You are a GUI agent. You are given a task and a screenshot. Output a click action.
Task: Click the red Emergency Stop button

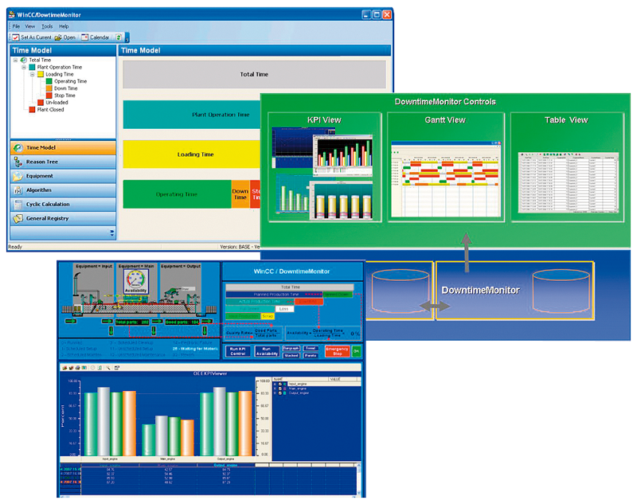click(337, 351)
